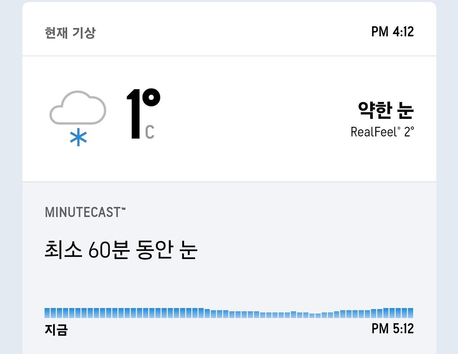Click the PM 4:12 timestamp

point(392,32)
